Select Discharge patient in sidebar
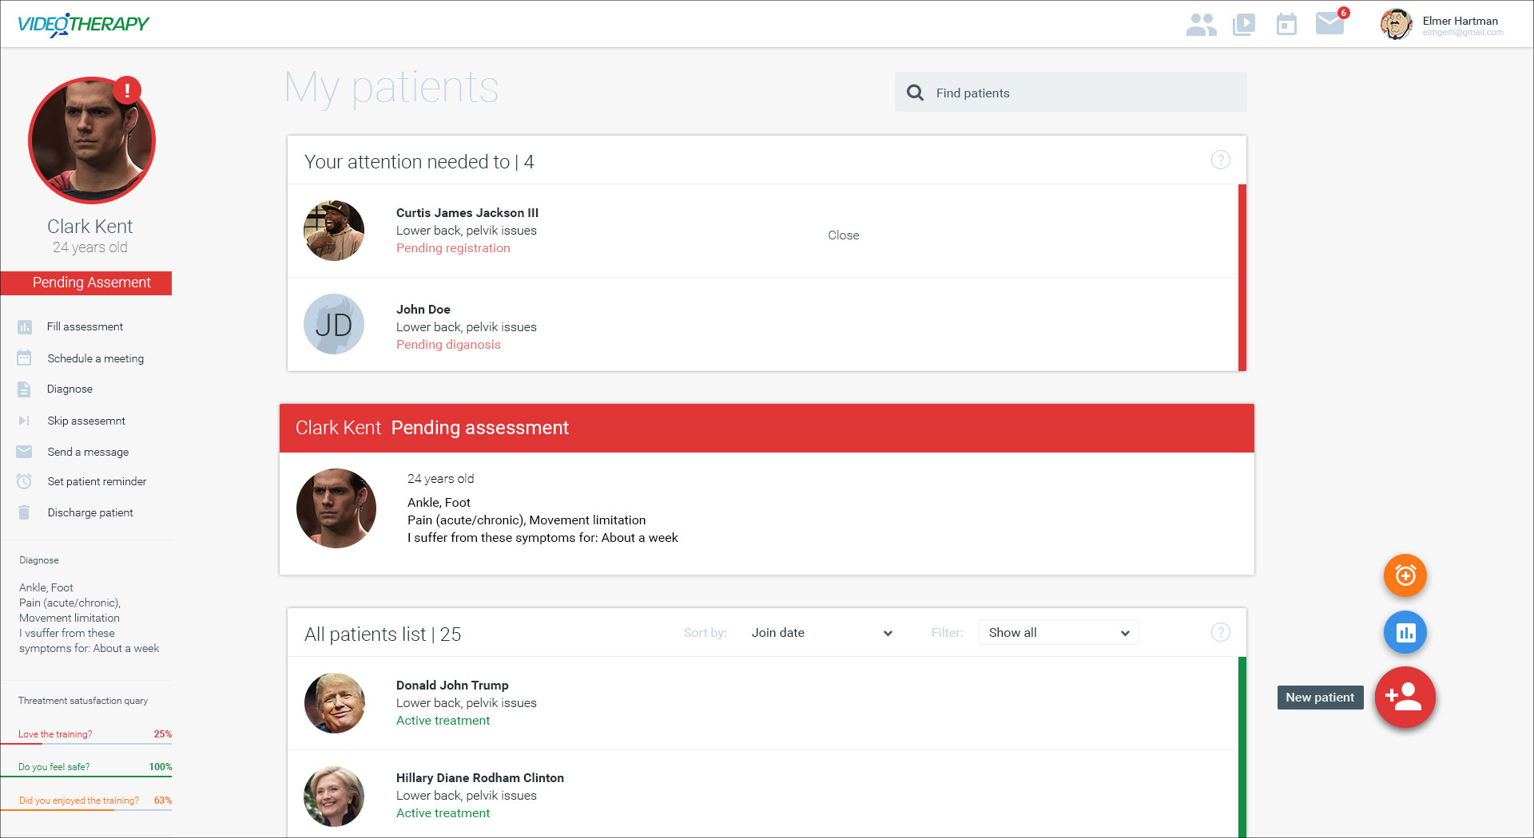The width and height of the screenshot is (1534, 838). (89, 512)
